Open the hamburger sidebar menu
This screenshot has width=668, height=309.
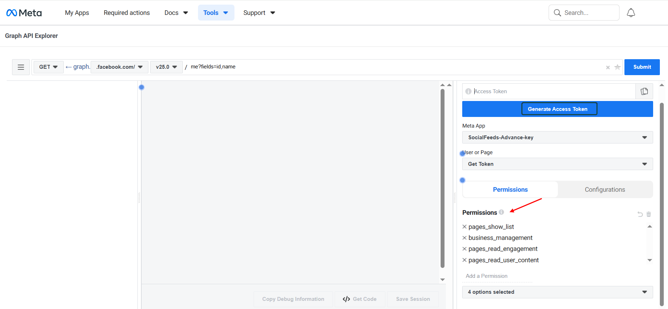[x=21, y=67]
